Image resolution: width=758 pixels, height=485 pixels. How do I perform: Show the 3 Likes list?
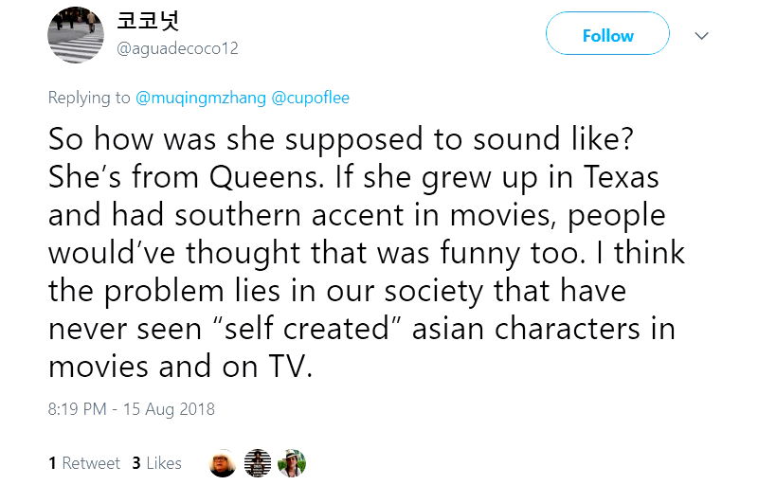point(156,463)
